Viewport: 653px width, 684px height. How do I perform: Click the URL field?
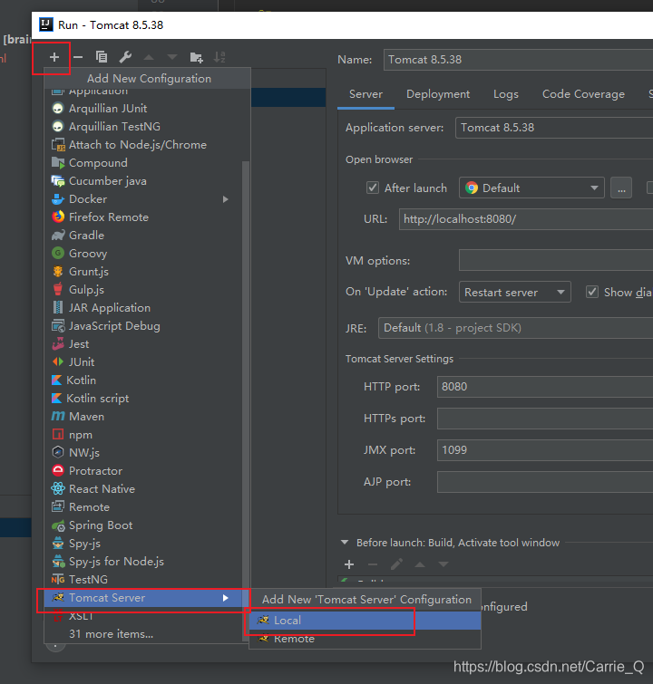tap(526, 219)
